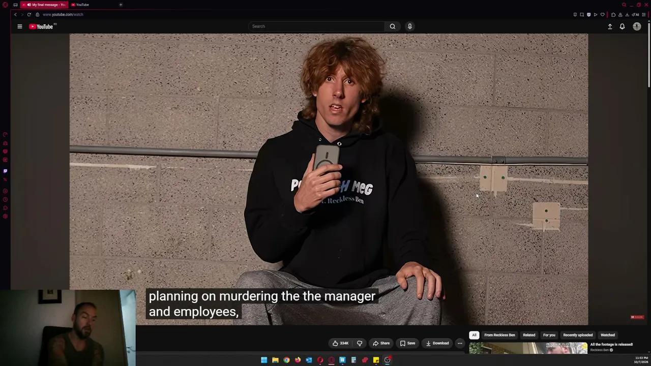Image resolution: width=651 pixels, height=366 pixels.
Task: Open File Explorer from the taskbar
Action: [x=275, y=360]
